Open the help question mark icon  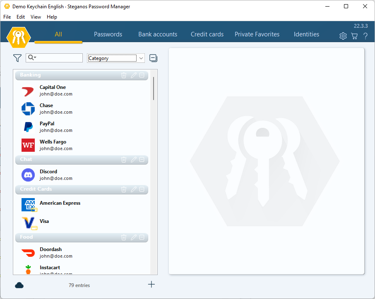point(365,36)
